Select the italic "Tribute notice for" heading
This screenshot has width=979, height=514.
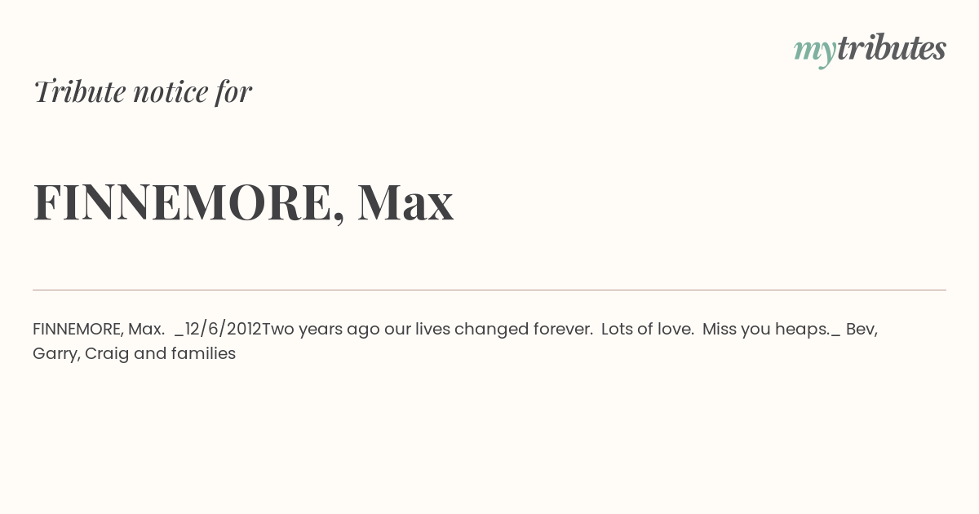pos(142,91)
